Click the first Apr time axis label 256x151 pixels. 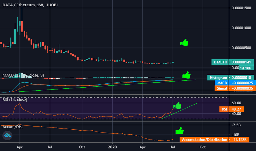20,147
